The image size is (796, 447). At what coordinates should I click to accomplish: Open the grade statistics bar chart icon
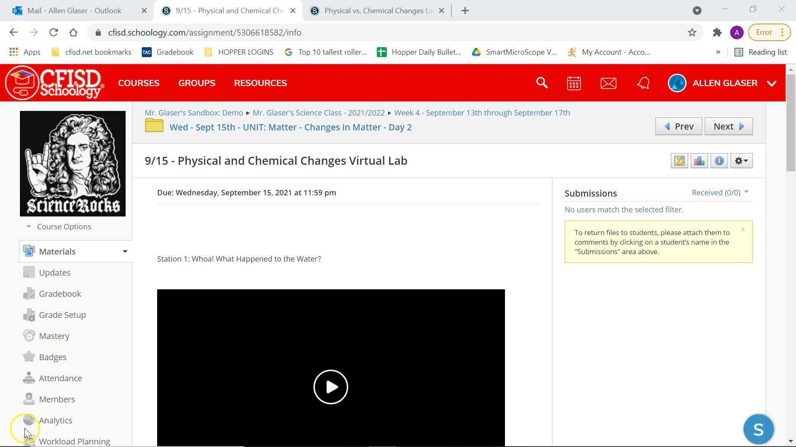pyautogui.click(x=699, y=161)
